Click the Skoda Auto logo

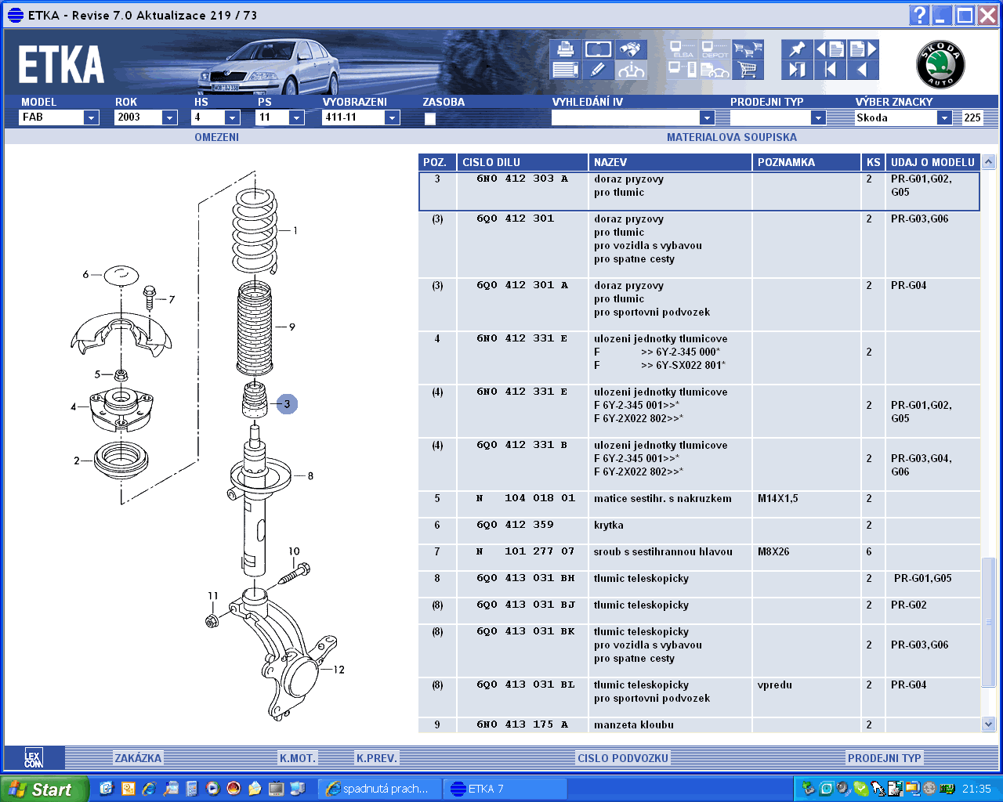(940, 64)
